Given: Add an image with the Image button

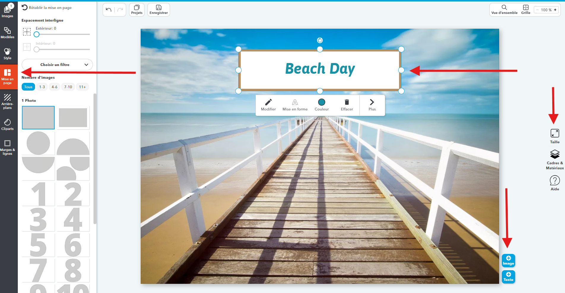Looking at the screenshot, I should [x=508, y=260].
